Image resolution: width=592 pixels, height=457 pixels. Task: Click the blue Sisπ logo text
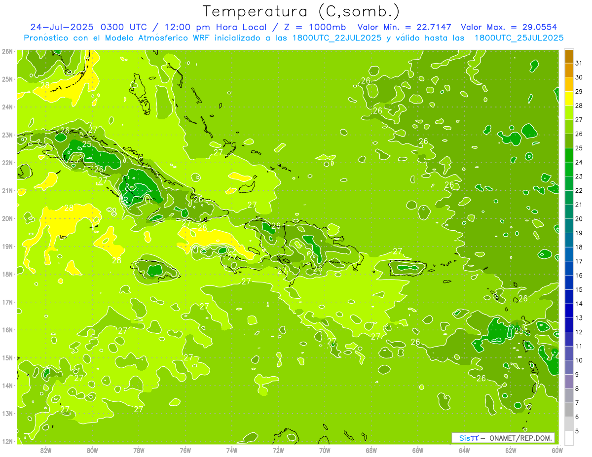click(x=469, y=438)
